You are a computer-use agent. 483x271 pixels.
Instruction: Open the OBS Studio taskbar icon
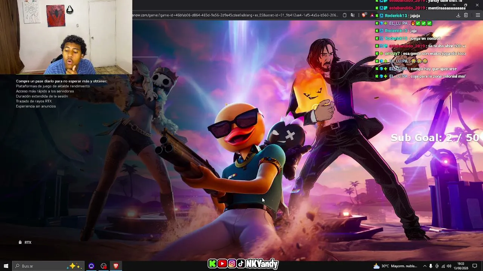pyautogui.click(x=104, y=266)
